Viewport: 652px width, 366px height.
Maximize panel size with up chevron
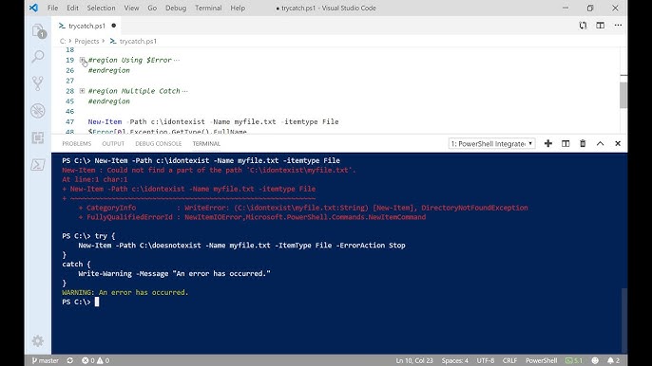tap(600, 143)
